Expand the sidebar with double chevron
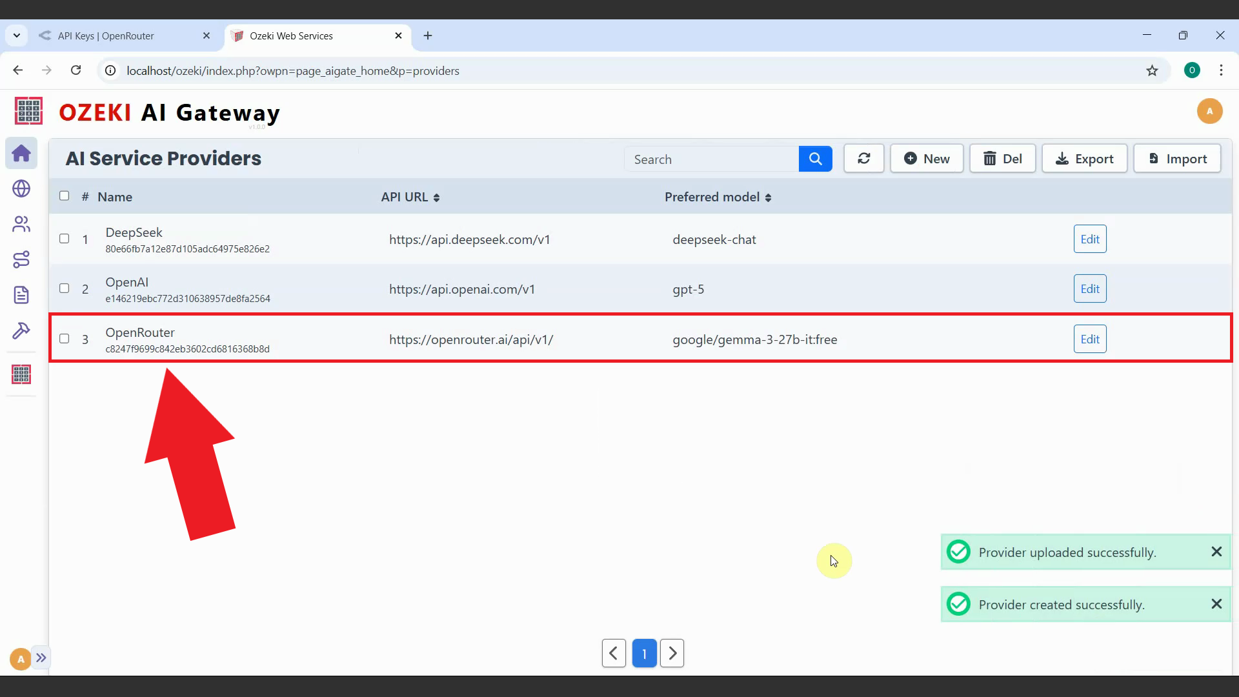This screenshot has height=697, width=1239. point(41,658)
